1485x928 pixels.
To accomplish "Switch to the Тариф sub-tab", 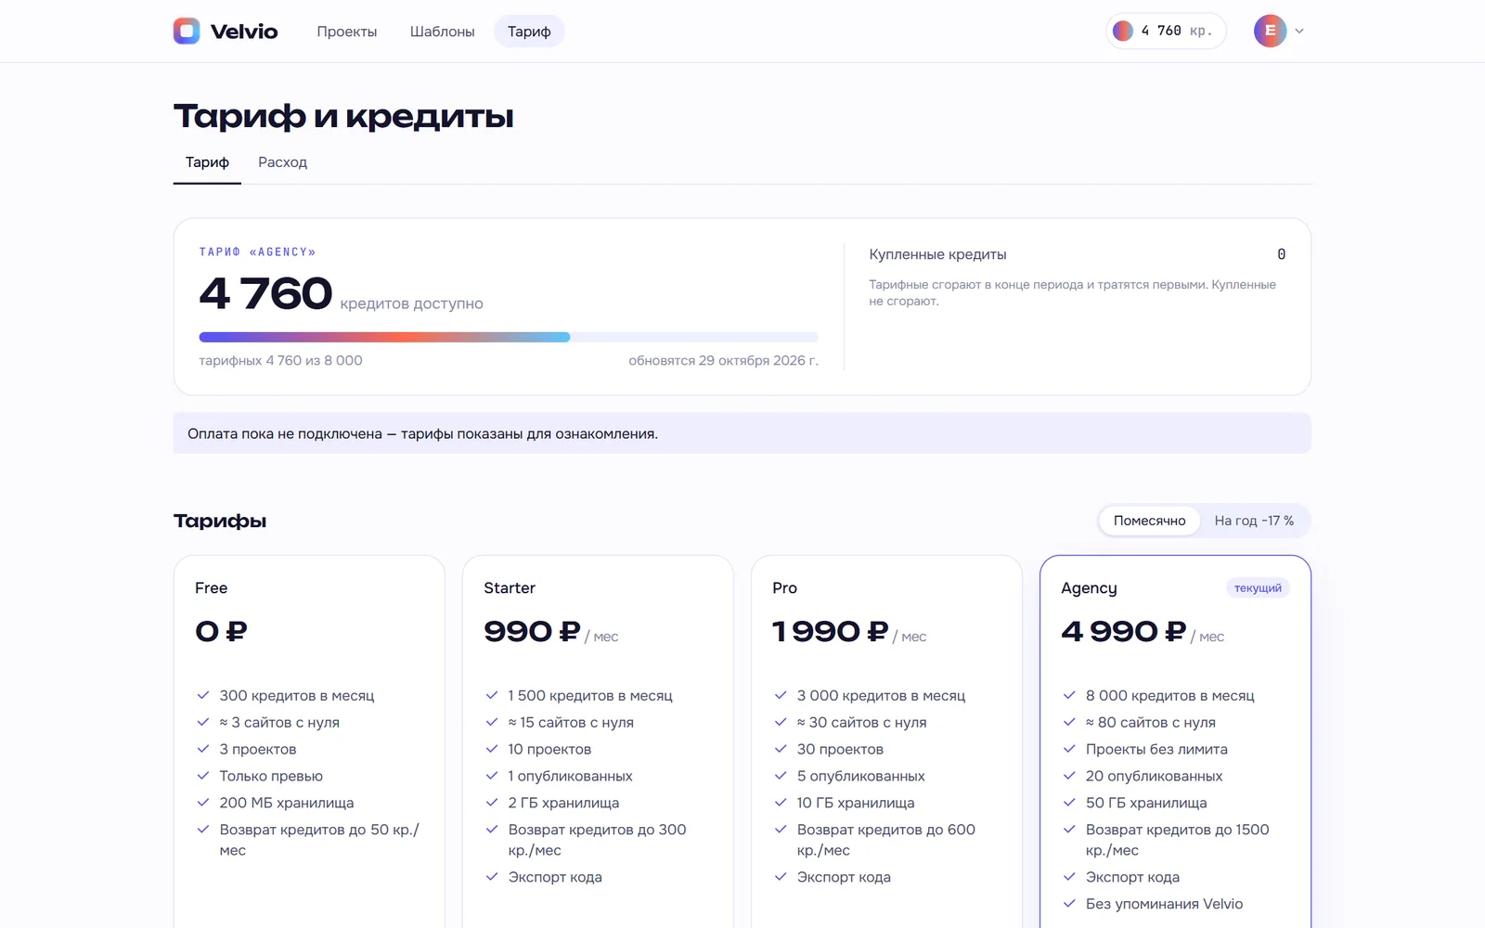I will click(207, 162).
